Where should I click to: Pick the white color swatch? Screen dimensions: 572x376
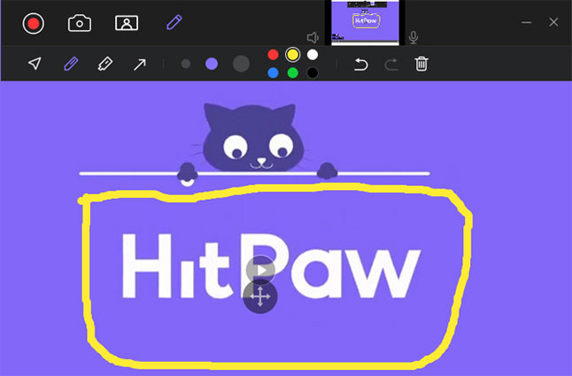point(313,55)
